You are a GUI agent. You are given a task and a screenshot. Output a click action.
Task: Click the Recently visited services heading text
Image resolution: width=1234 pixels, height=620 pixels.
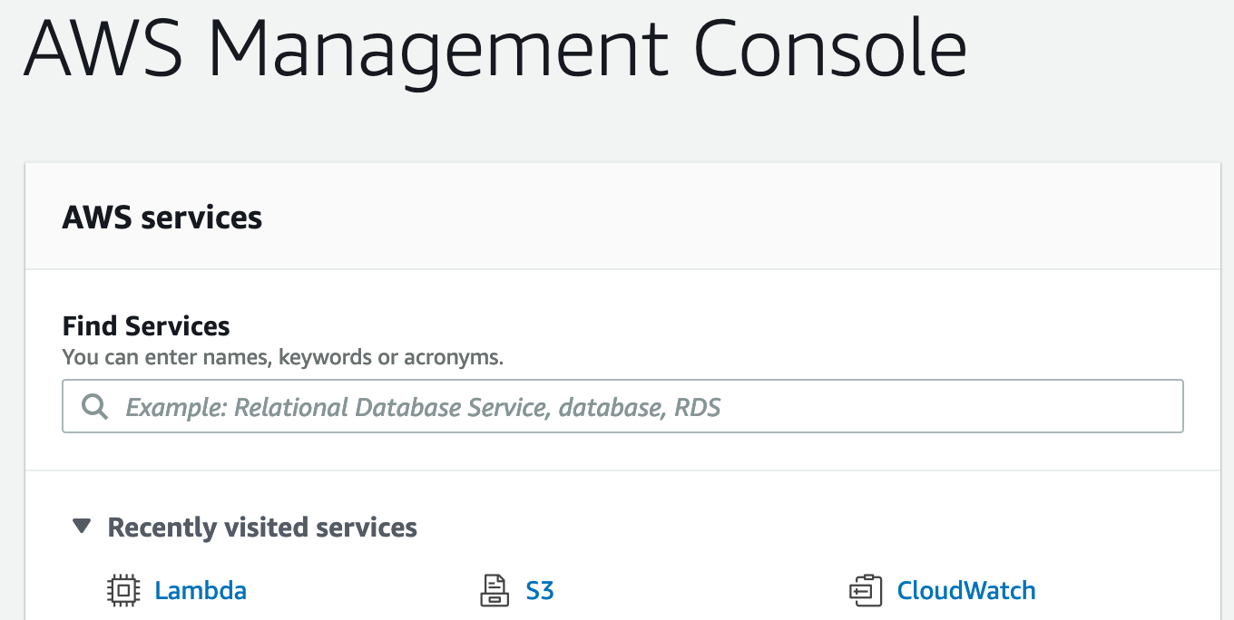[262, 528]
